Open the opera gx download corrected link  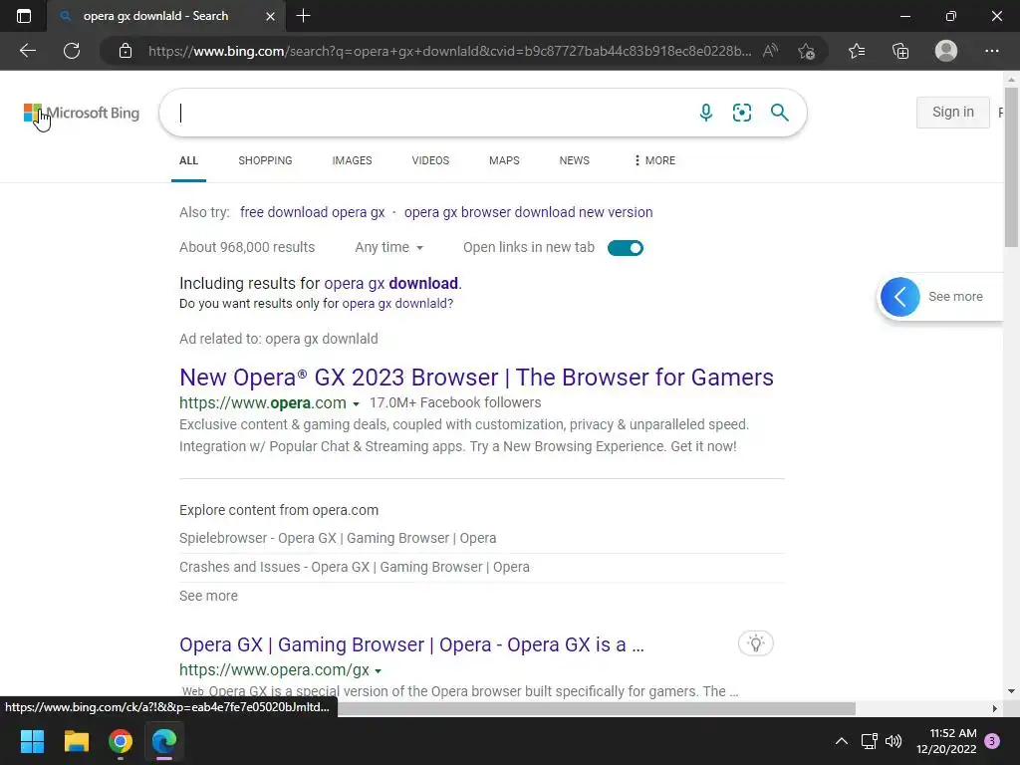[391, 284]
